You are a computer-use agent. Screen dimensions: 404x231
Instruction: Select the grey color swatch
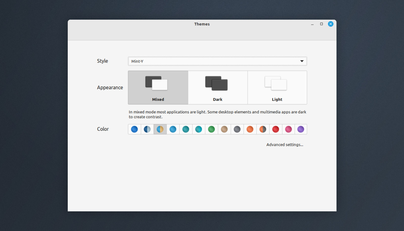237,129
